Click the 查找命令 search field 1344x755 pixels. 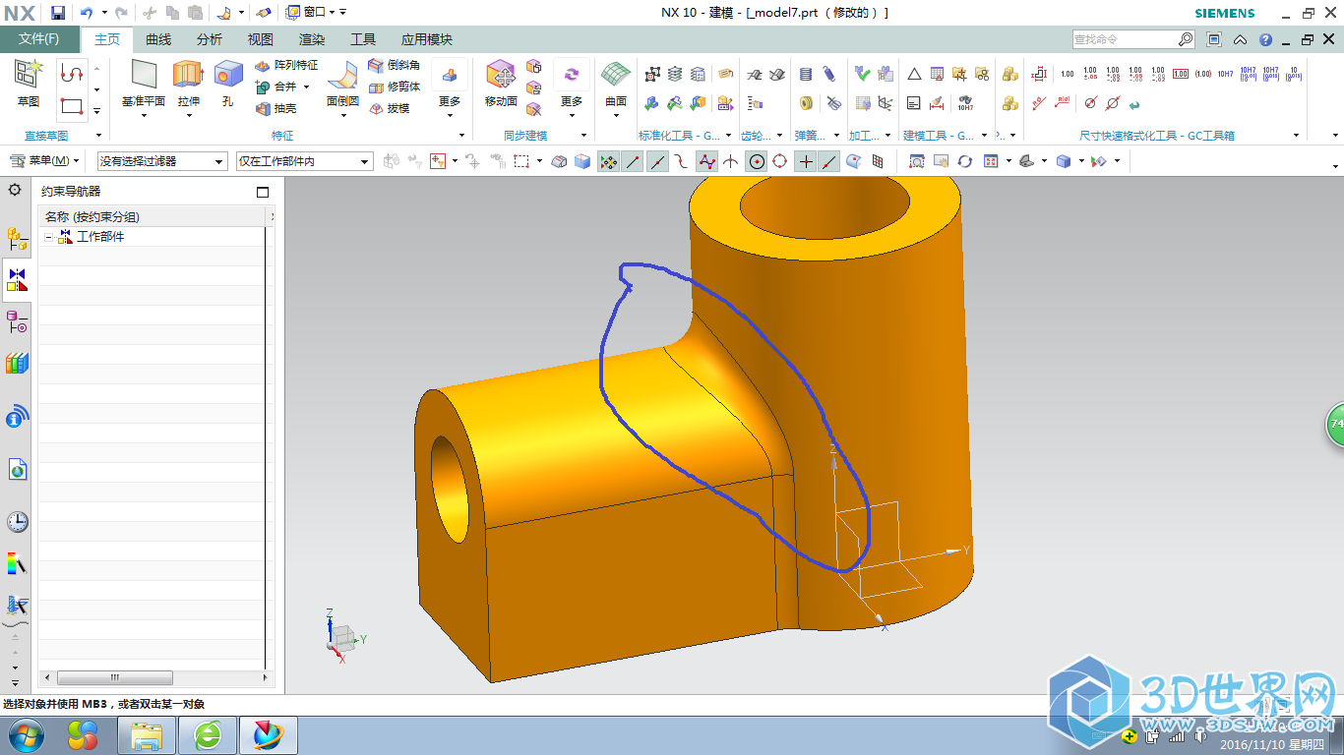1133,39
